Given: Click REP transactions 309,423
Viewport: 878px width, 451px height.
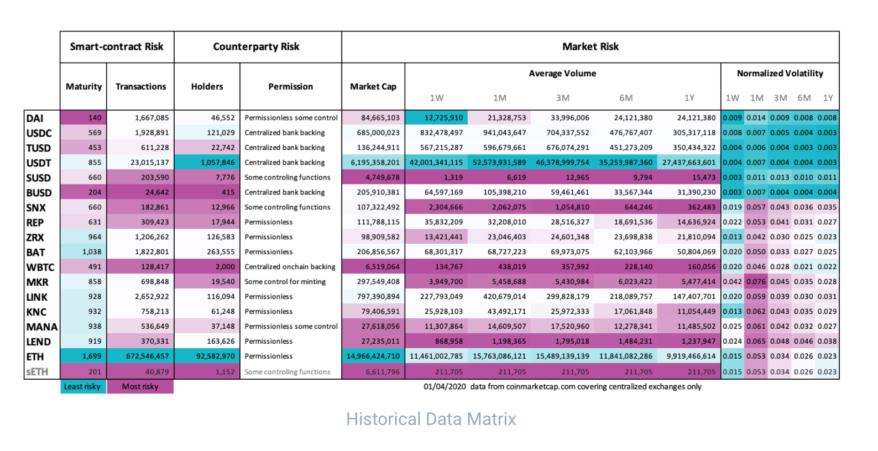Looking at the screenshot, I should click(x=155, y=222).
